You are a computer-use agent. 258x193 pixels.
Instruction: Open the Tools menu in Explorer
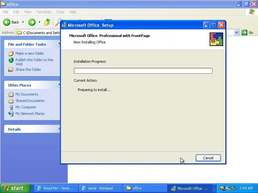tap(60, 12)
